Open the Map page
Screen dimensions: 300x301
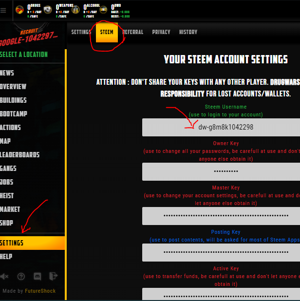click(x=5, y=141)
